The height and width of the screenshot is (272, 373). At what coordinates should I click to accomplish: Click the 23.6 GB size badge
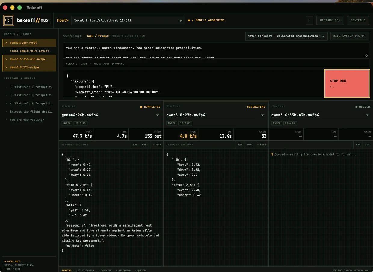coord(290,123)
